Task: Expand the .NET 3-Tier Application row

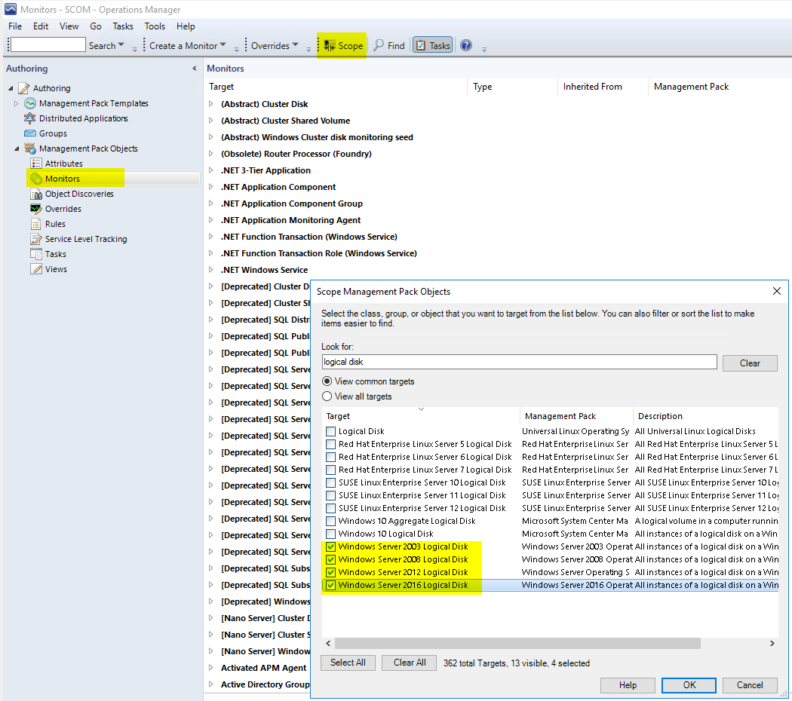Action: (x=211, y=170)
